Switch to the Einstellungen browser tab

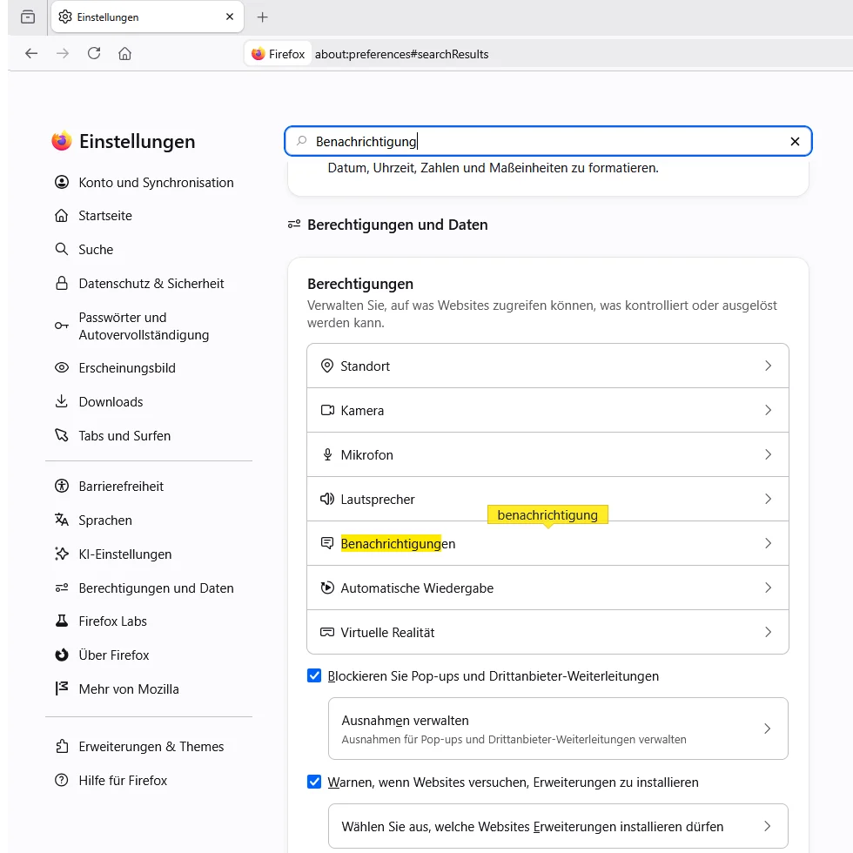click(147, 17)
